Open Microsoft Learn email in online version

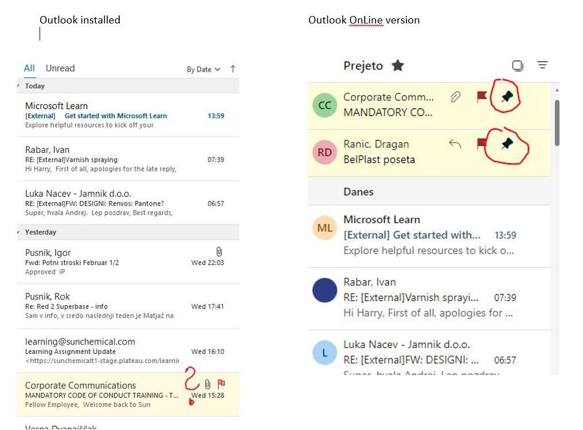429,235
